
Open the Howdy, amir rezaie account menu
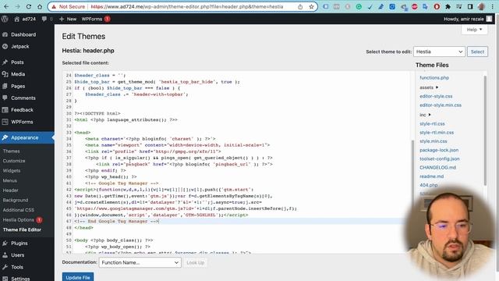click(468, 19)
